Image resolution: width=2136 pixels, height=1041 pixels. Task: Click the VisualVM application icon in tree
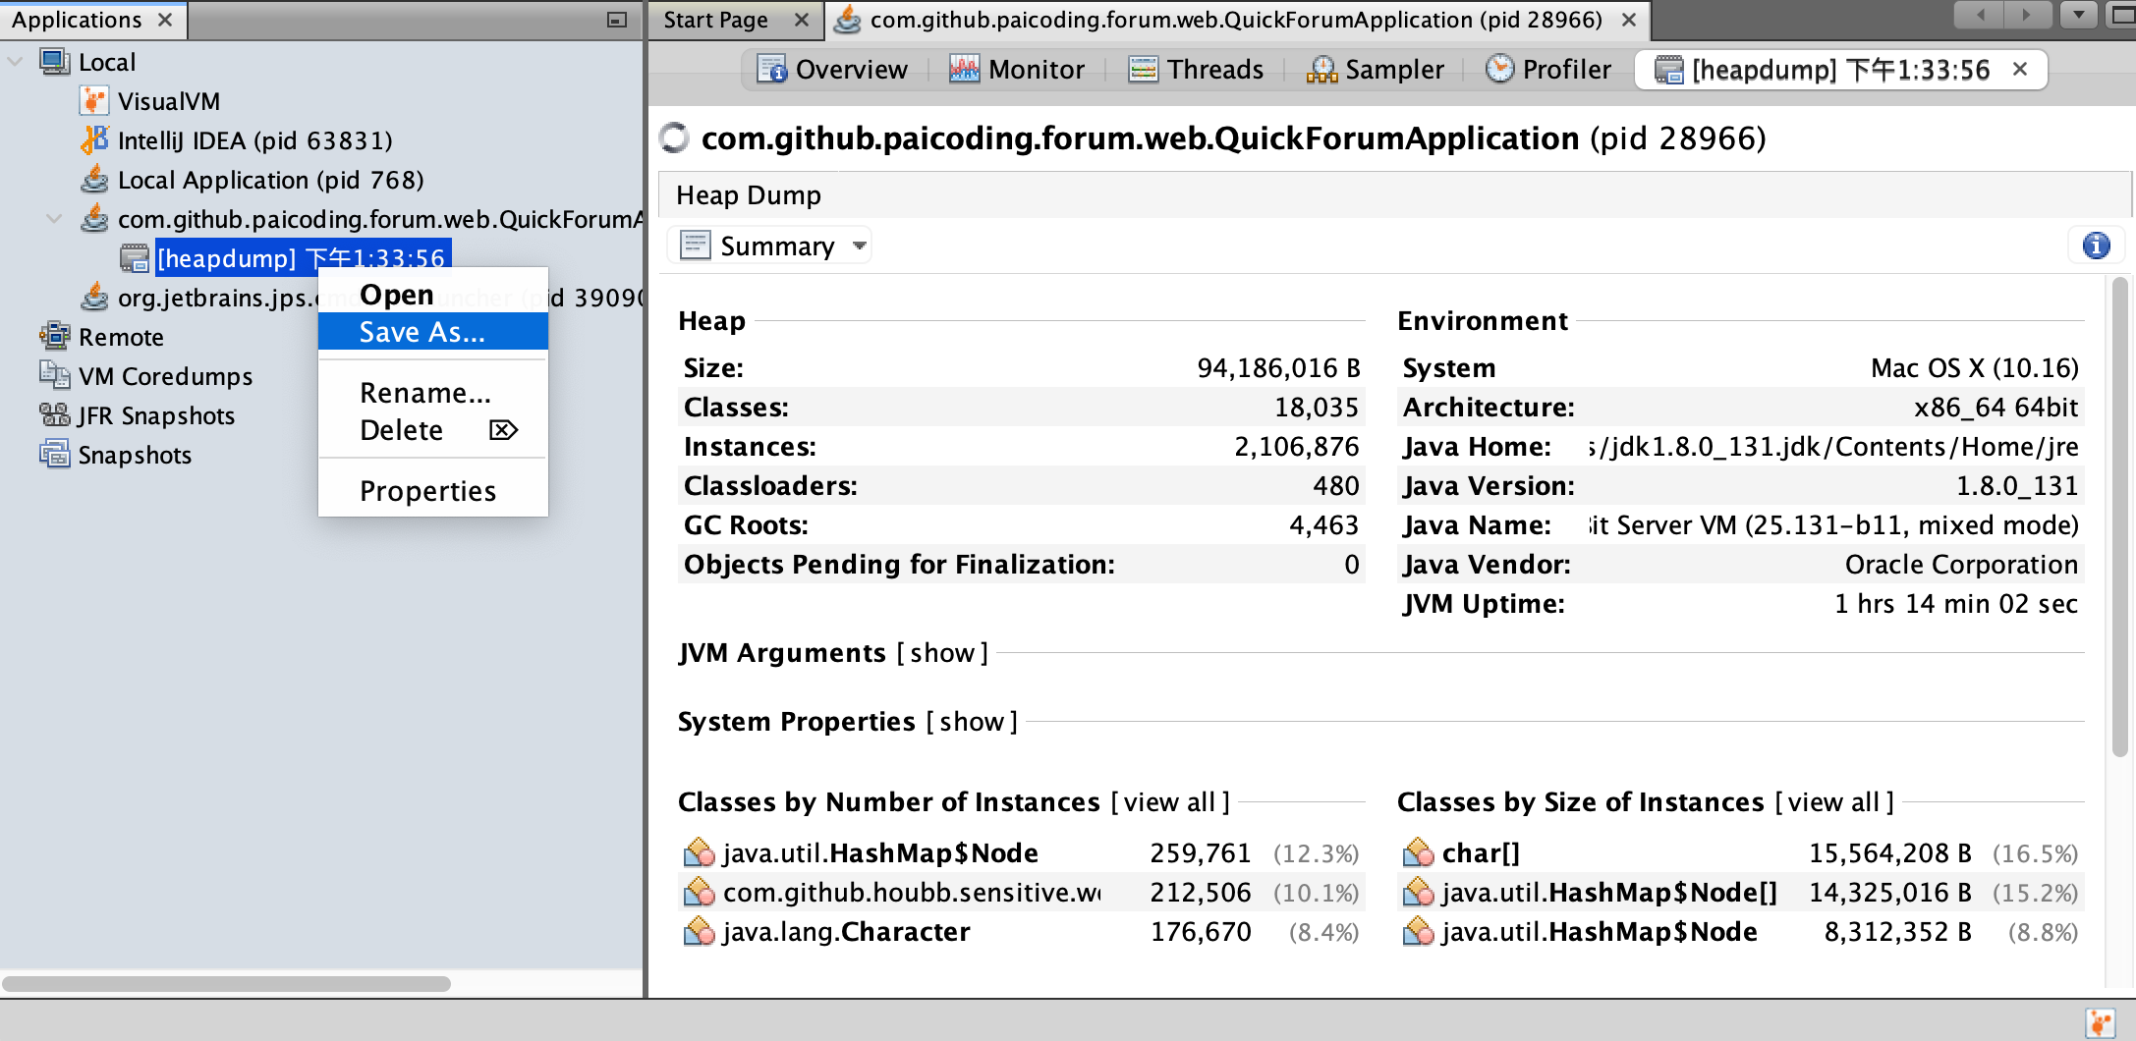pos(93,101)
